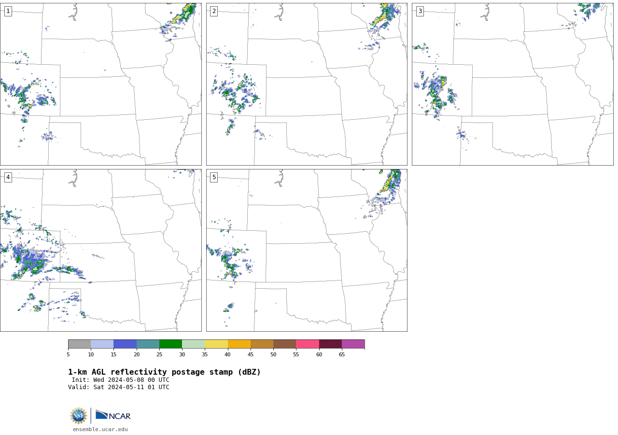618x435 pixels.
Task: Click the gray 5-10 dBZ color swatch
Action: coord(79,344)
